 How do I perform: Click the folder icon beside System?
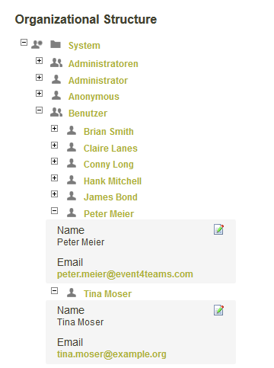pos(56,44)
